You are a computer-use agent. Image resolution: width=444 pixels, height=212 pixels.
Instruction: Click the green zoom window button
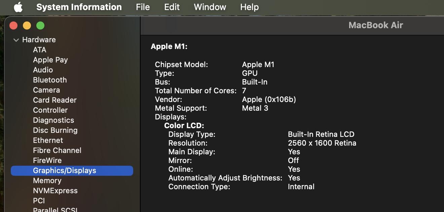point(40,25)
